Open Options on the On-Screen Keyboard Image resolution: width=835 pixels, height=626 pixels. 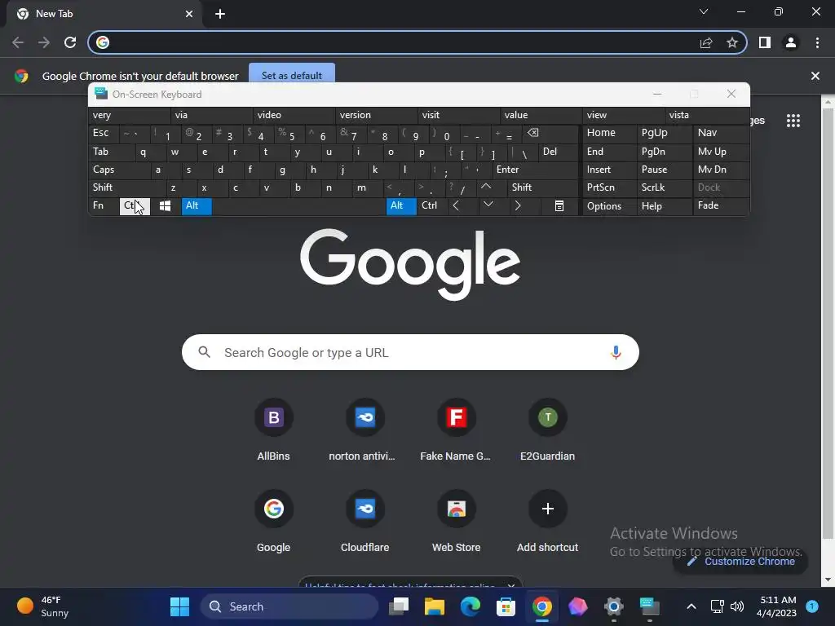[x=610, y=206]
